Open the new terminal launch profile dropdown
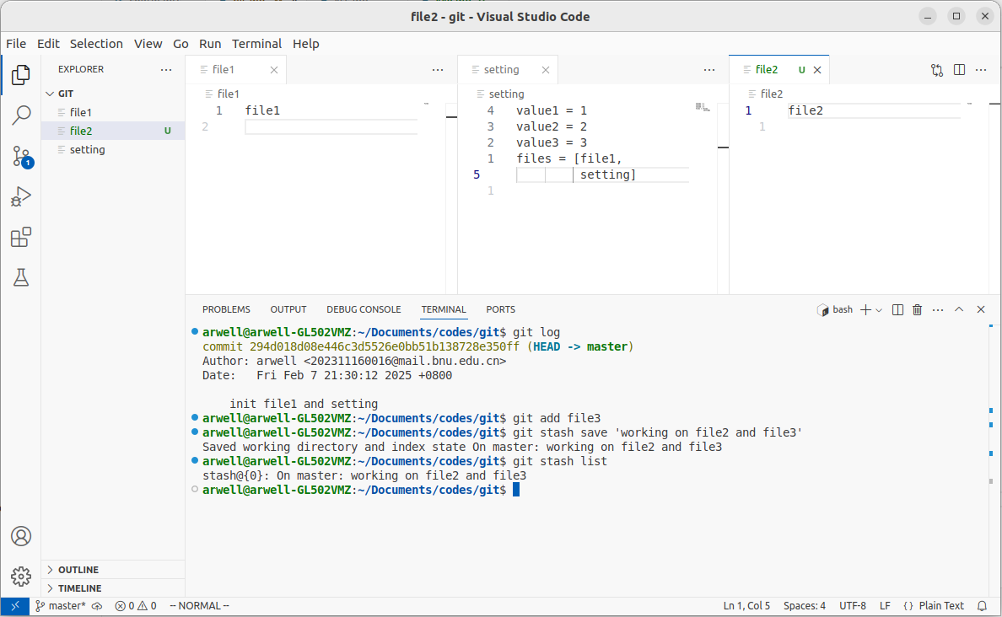The width and height of the screenshot is (1002, 617). point(879,310)
